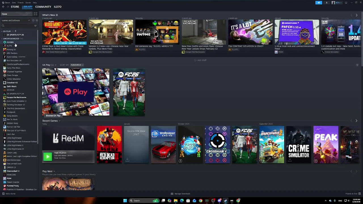Image resolution: width=363 pixels, height=204 pixels.
Task: Click Browse EA Play button
Action: tap(53, 116)
